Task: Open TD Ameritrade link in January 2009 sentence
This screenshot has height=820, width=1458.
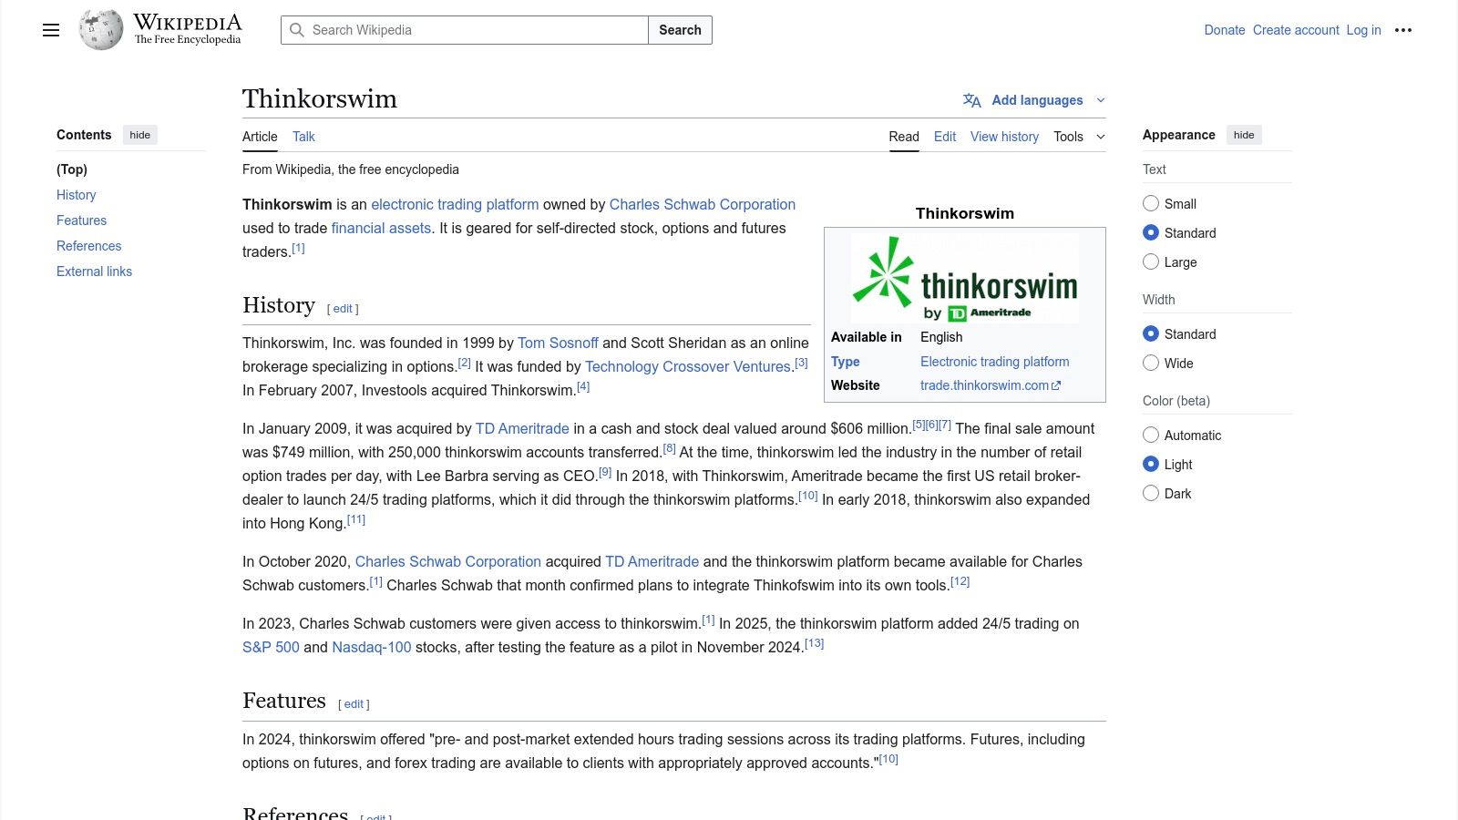Action: 522,428
